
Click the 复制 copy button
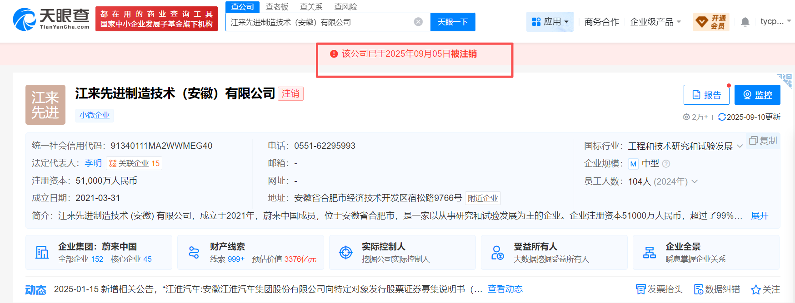pyautogui.click(x=763, y=141)
